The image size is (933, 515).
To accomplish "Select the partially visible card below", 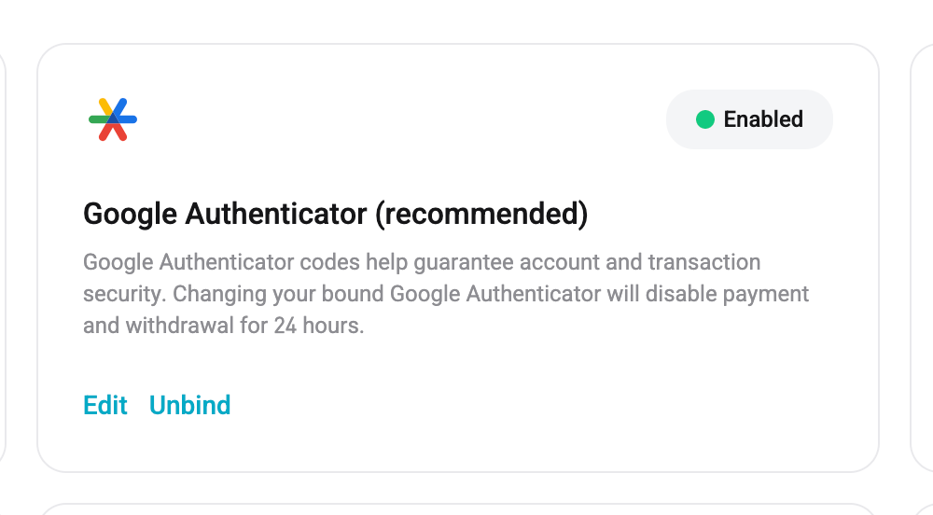I will [x=457, y=509].
